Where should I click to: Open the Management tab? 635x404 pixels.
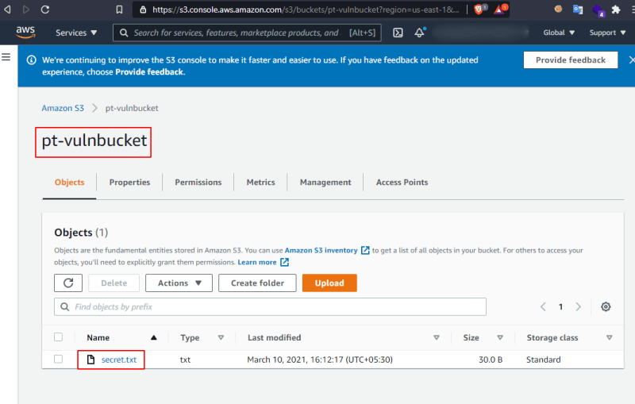click(325, 183)
